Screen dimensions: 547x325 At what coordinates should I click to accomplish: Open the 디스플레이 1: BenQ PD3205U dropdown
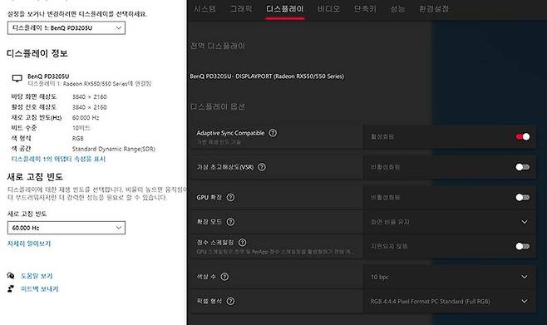[67, 28]
